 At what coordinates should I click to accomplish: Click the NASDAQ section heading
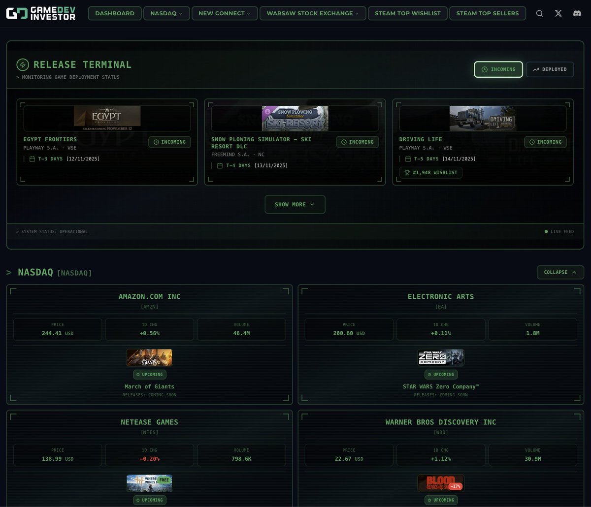(35, 272)
